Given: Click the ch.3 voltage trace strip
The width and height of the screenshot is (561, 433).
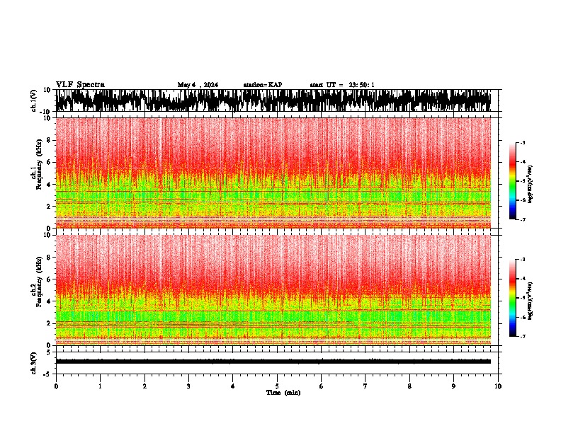Looking at the screenshot, I should [273, 363].
